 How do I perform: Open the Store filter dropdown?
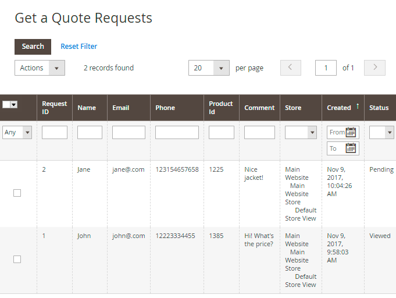coord(301,133)
